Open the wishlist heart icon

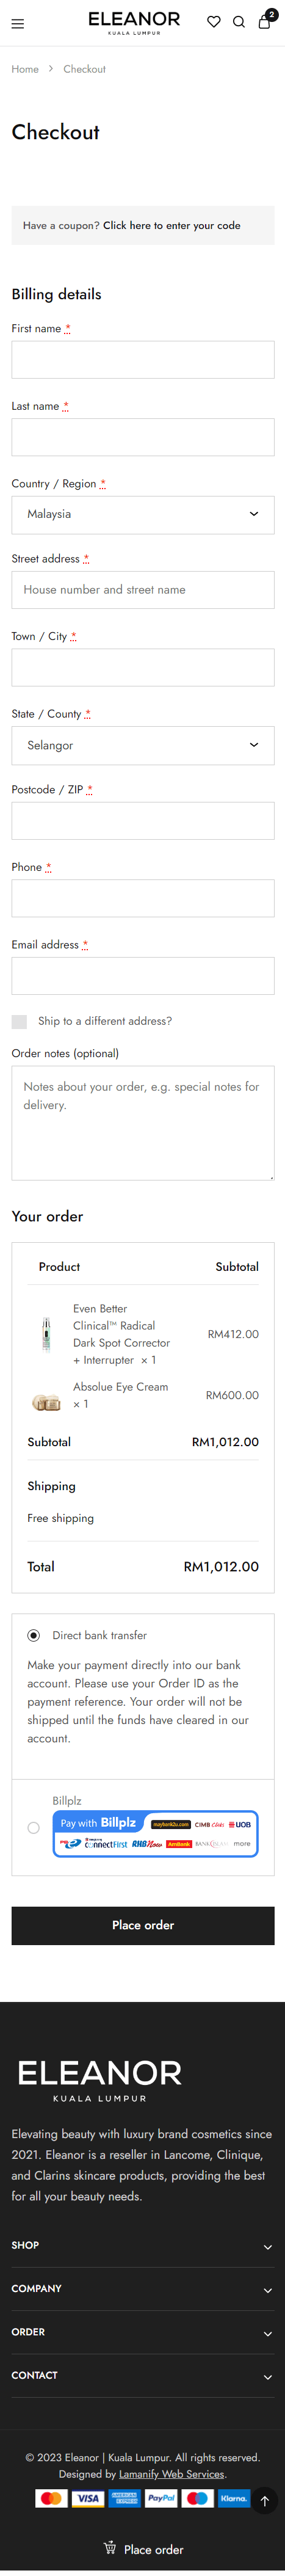tap(214, 22)
